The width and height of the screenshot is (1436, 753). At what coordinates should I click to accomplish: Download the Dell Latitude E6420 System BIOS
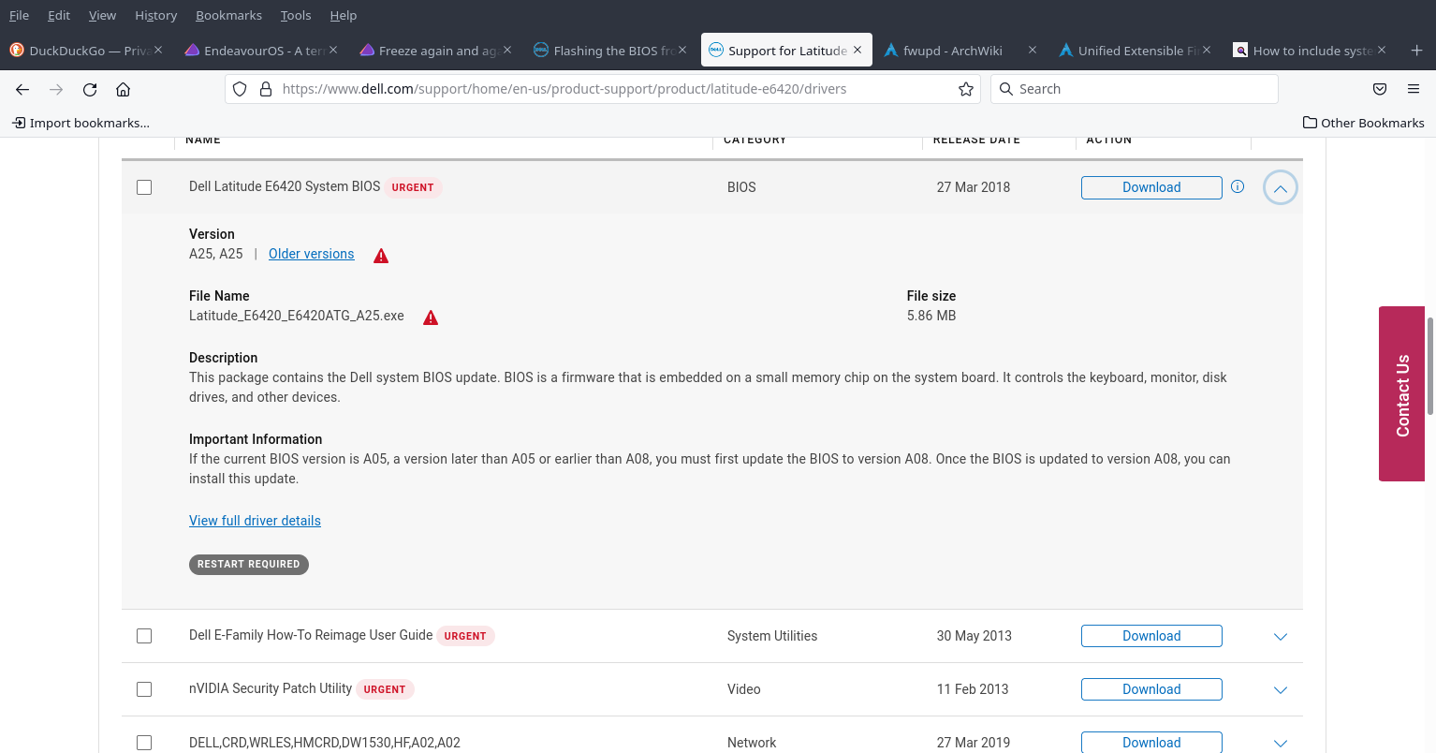[1151, 187]
